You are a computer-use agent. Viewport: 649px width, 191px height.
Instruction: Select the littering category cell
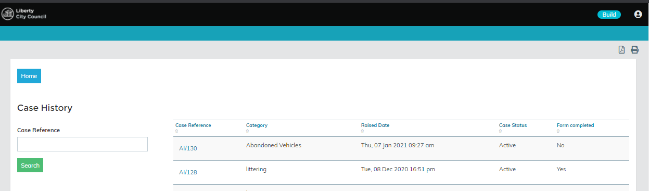tap(257, 169)
